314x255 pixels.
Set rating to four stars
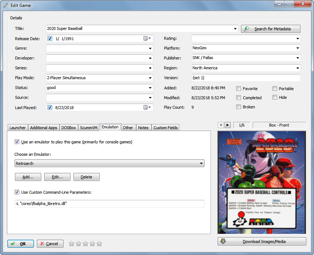click(92, 244)
